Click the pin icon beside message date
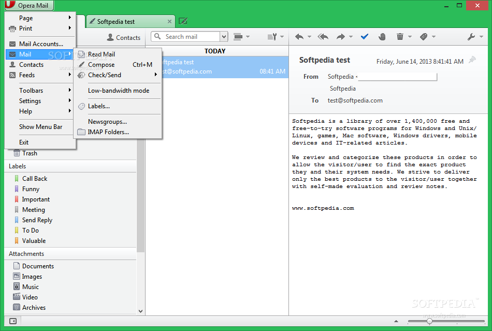492x331 pixels. pyautogui.click(x=472, y=60)
